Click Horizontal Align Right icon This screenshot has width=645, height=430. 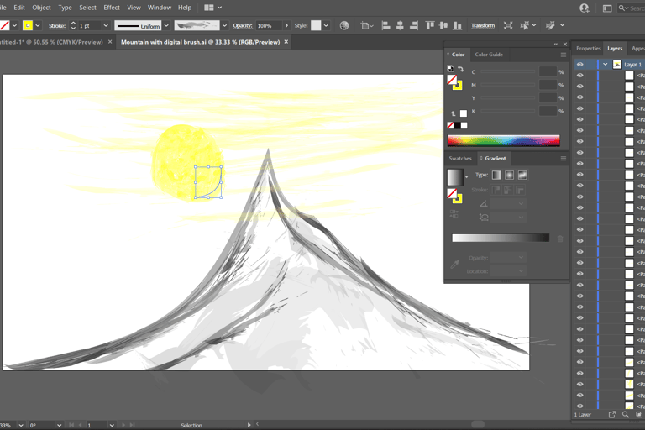click(x=414, y=25)
